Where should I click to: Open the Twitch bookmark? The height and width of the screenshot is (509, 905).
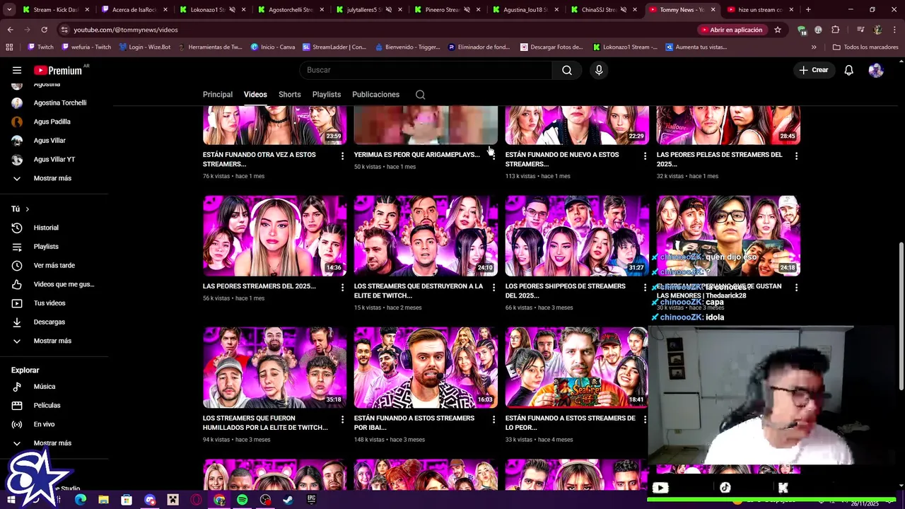40,47
